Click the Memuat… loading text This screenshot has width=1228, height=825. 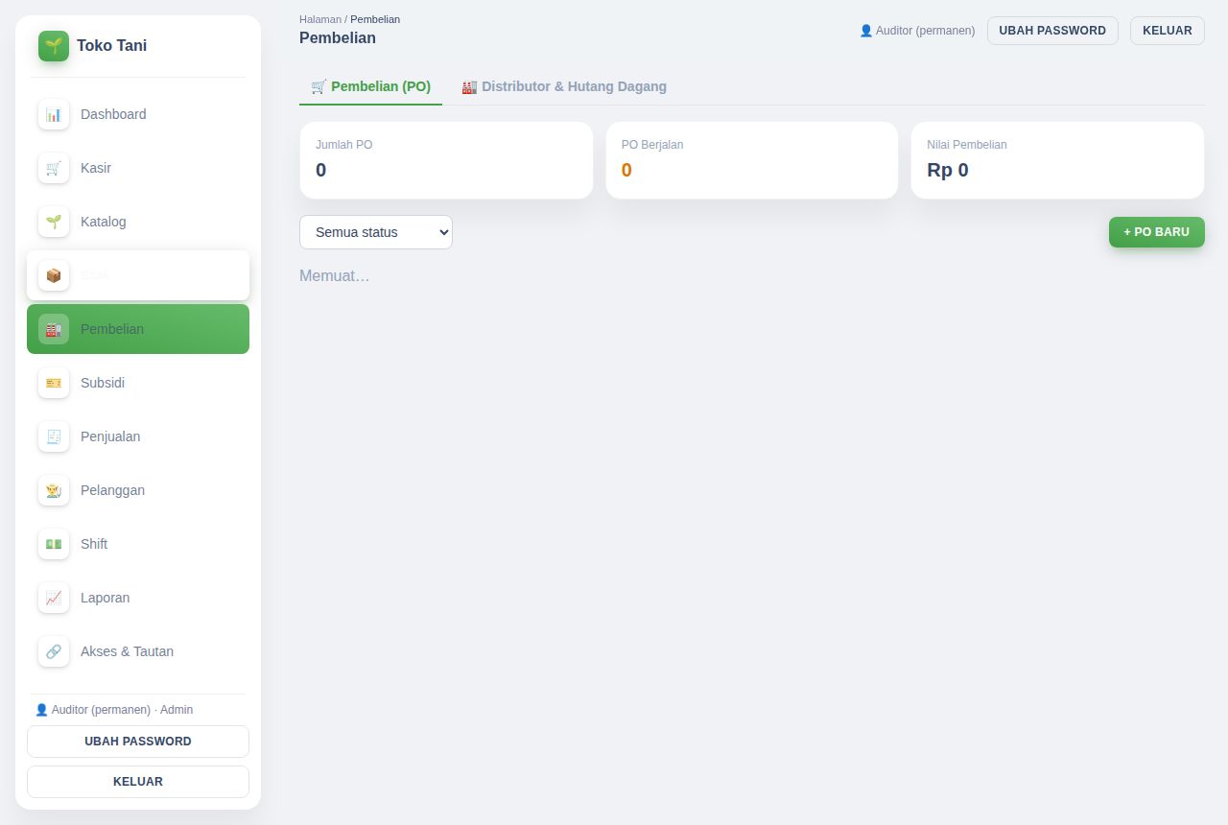335,276
